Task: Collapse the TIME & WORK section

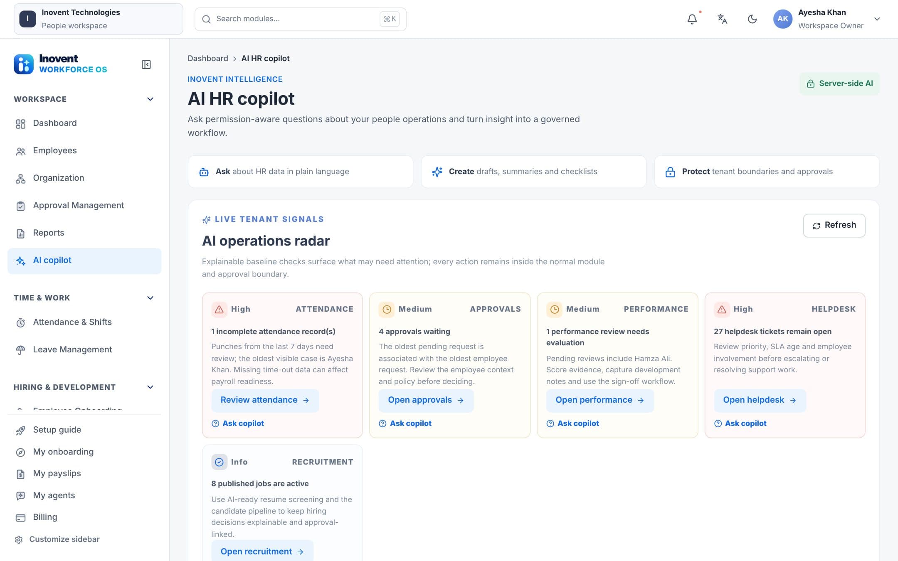Action: 150,298
